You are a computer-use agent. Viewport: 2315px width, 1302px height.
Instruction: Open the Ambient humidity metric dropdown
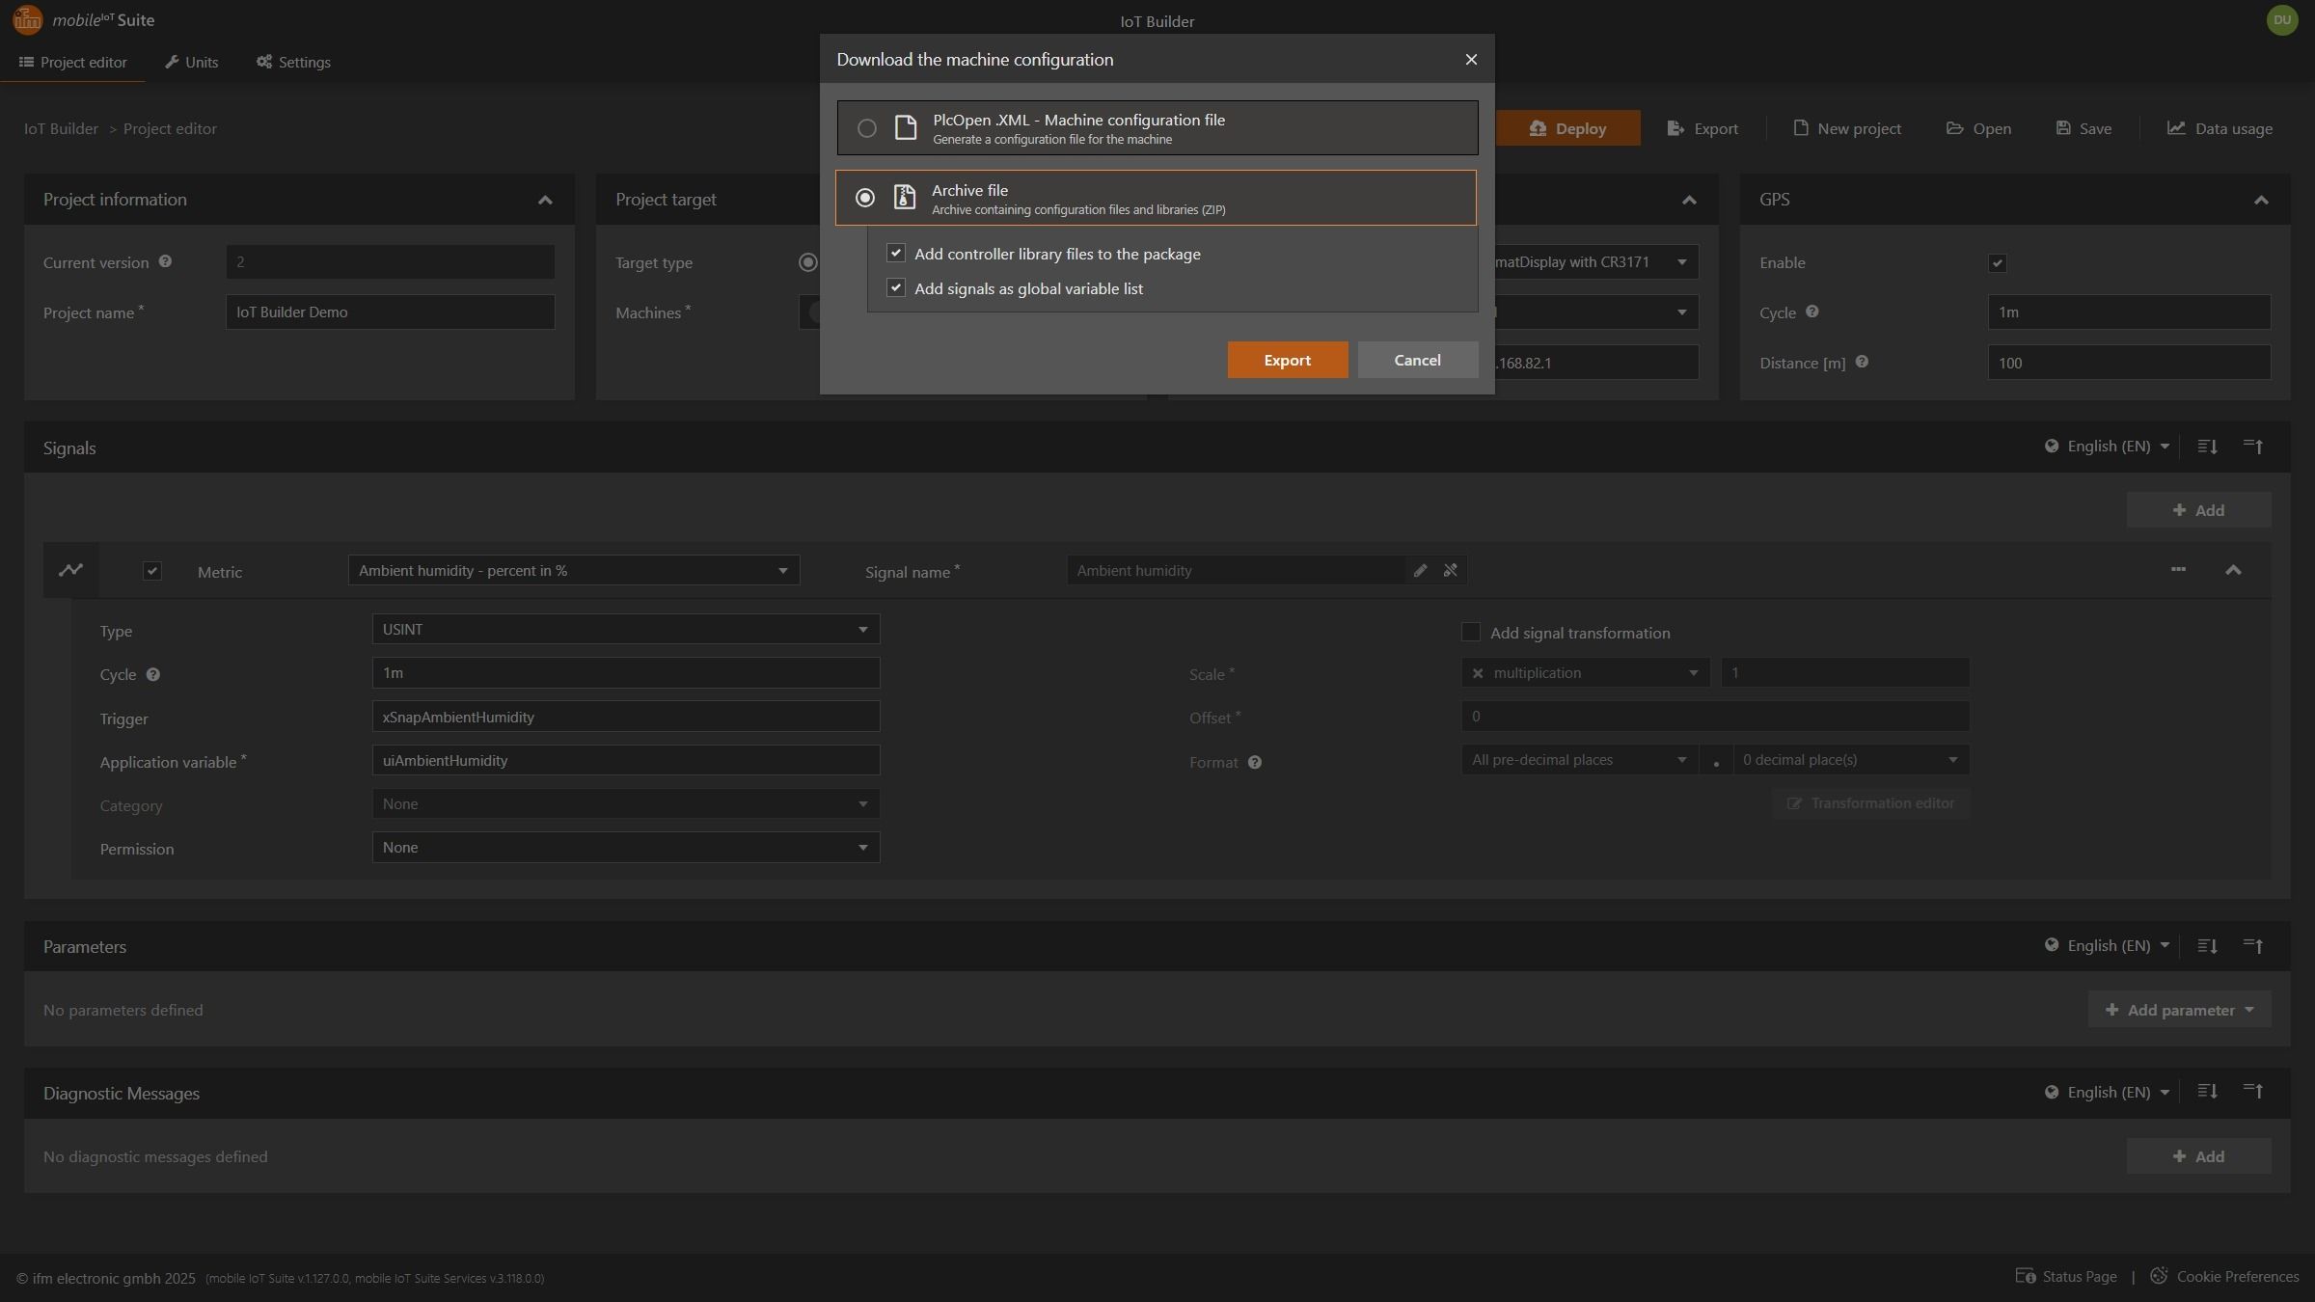click(574, 570)
